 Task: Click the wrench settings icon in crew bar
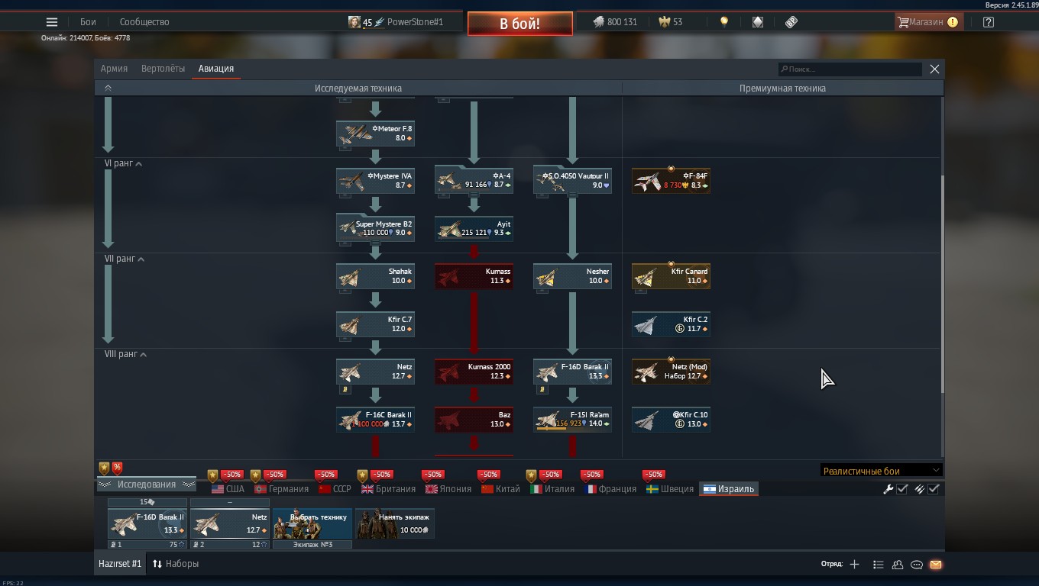(x=888, y=489)
